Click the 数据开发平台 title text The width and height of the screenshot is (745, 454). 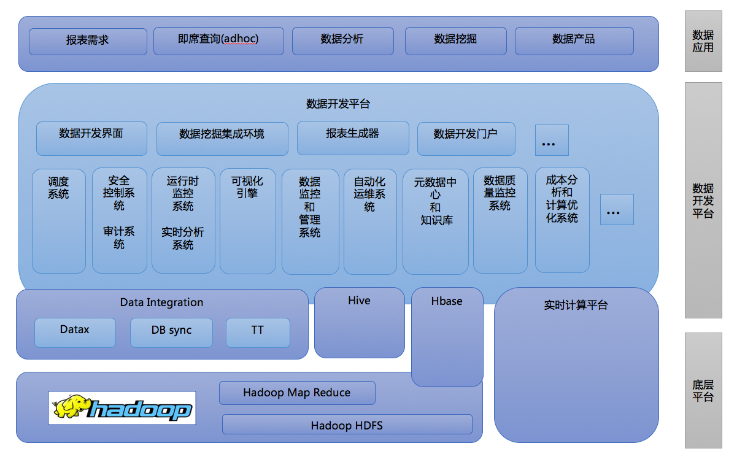[x=338, y=104]
